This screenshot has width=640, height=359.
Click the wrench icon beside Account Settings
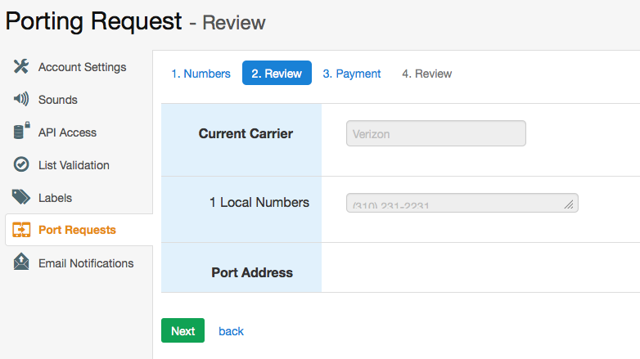tap(21, 67)
